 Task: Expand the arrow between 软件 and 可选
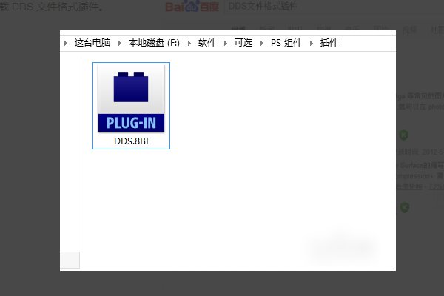[x=226, y=44]
